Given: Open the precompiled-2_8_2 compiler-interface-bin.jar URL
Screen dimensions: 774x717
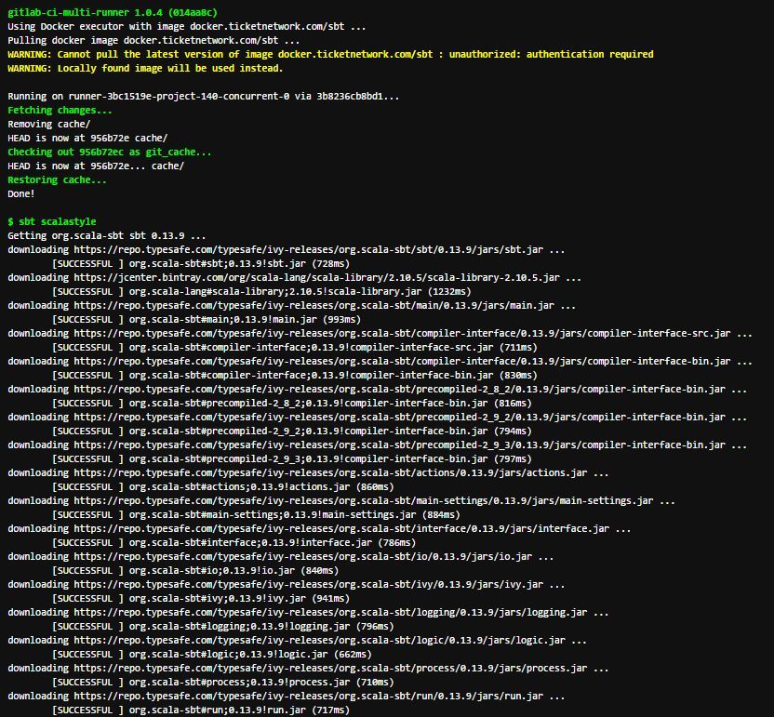Looking at the screenshot, I should 400,389.
